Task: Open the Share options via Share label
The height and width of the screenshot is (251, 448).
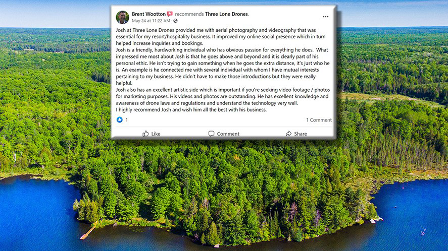Action: [301, 134]
